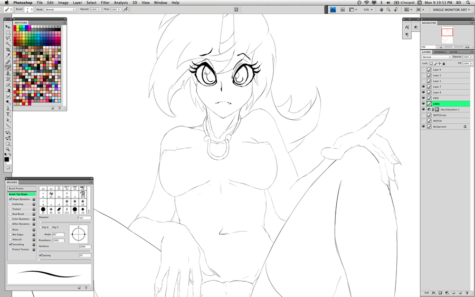Click the Lock all layer icon
Image resolution: width=475 pixels, height=297 pixels.
(x=444, y=64)
